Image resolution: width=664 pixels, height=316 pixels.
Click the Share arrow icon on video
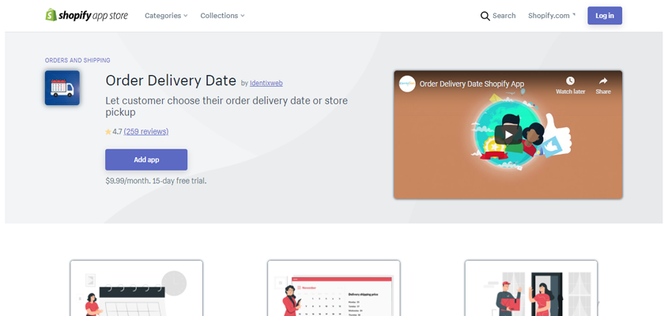pos(603,81)
